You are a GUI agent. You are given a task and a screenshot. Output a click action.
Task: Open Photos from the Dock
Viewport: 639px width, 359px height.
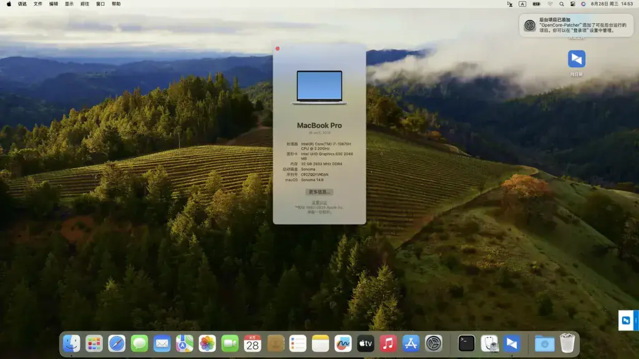pyautogui.click(x=207, y=343)
